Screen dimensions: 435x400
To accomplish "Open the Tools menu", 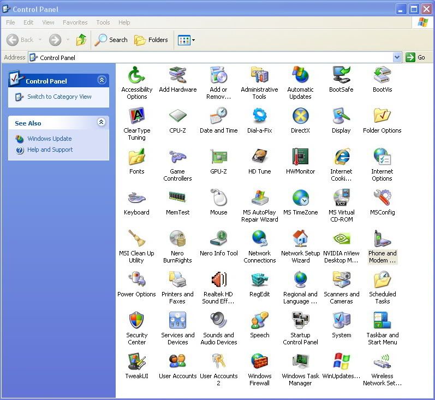I will pyautogui.click(x=103, y=22).
